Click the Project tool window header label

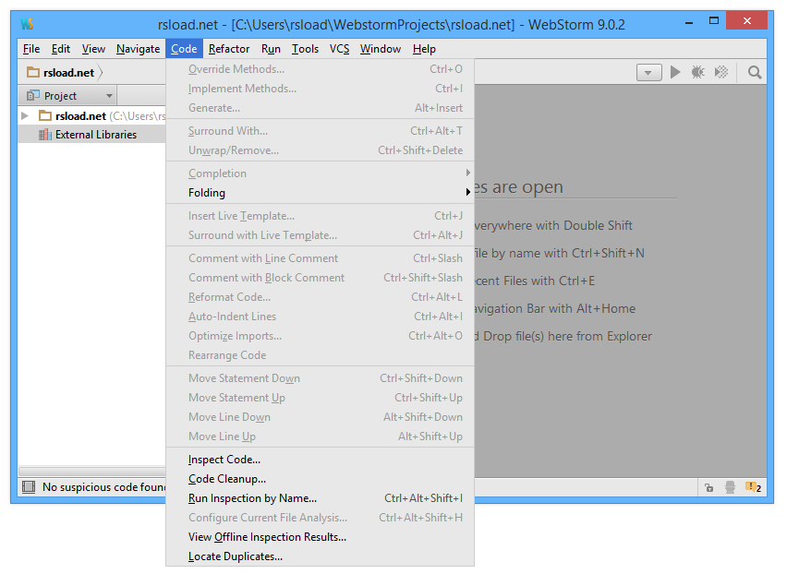pyautogui.click(x=60, y=96)
